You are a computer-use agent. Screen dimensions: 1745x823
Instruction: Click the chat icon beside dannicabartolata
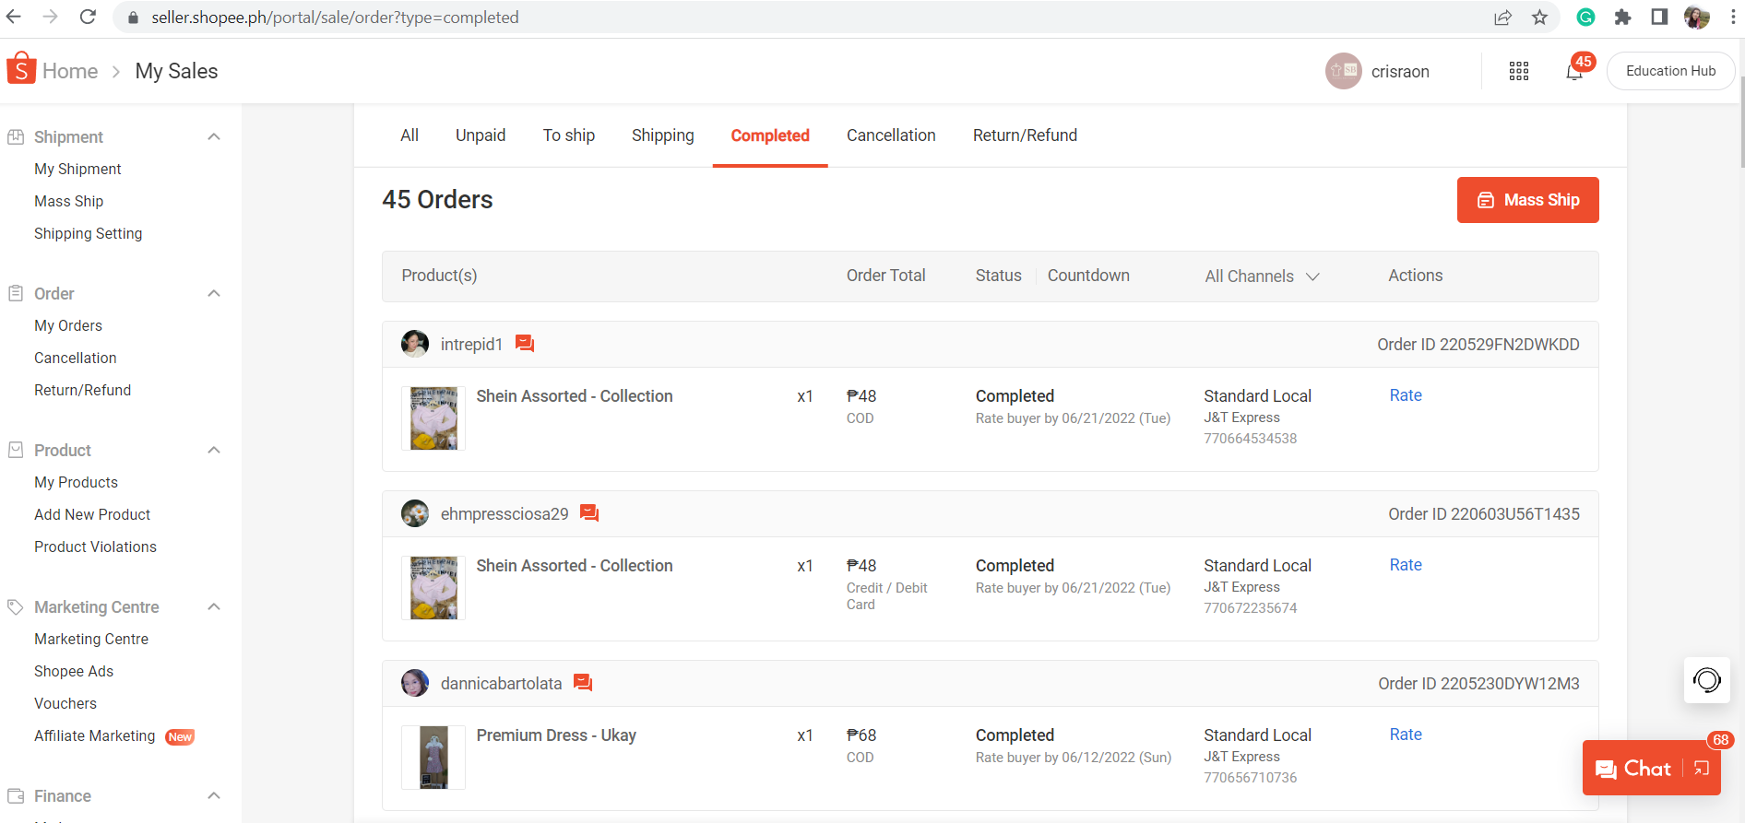pos(583,683)
